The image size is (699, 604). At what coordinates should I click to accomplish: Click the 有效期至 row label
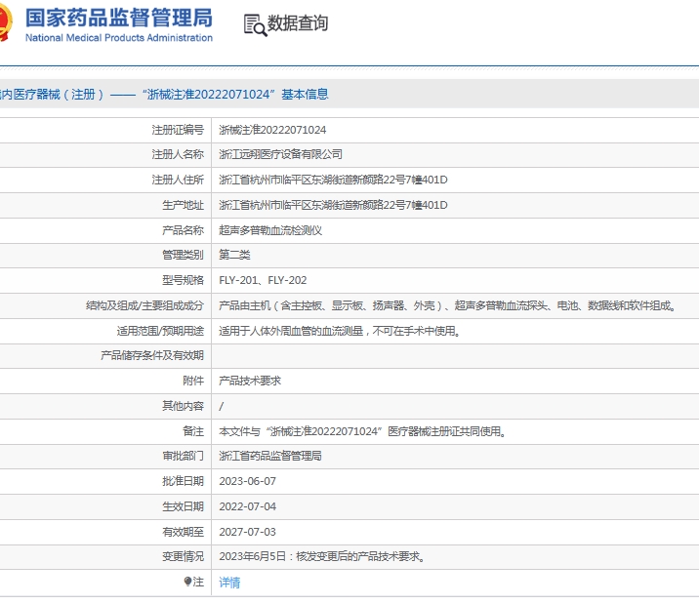tap(183, 532)
